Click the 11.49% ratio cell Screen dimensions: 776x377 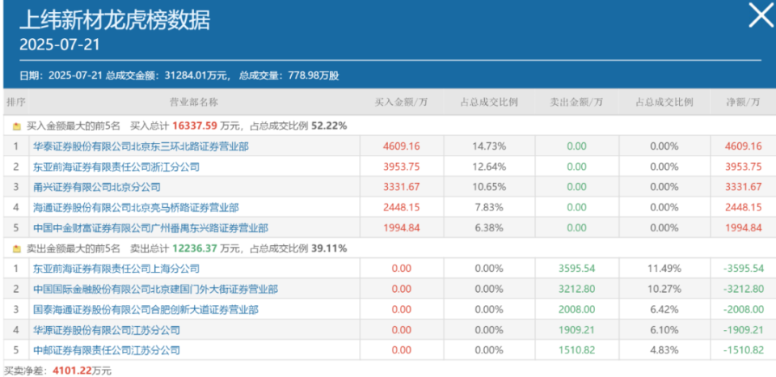[664, 269]
